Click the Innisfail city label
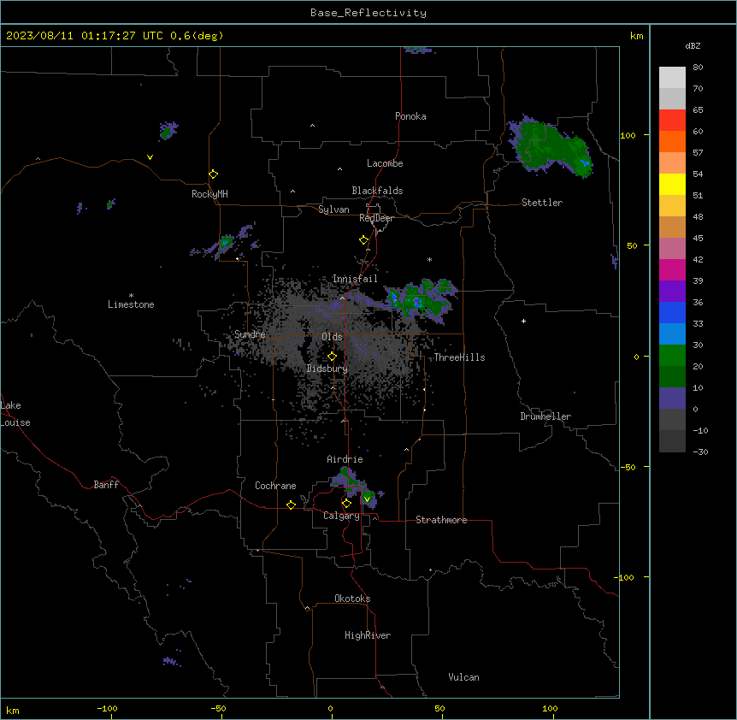The height and width of the screenshot is (720, 737). 355,279
